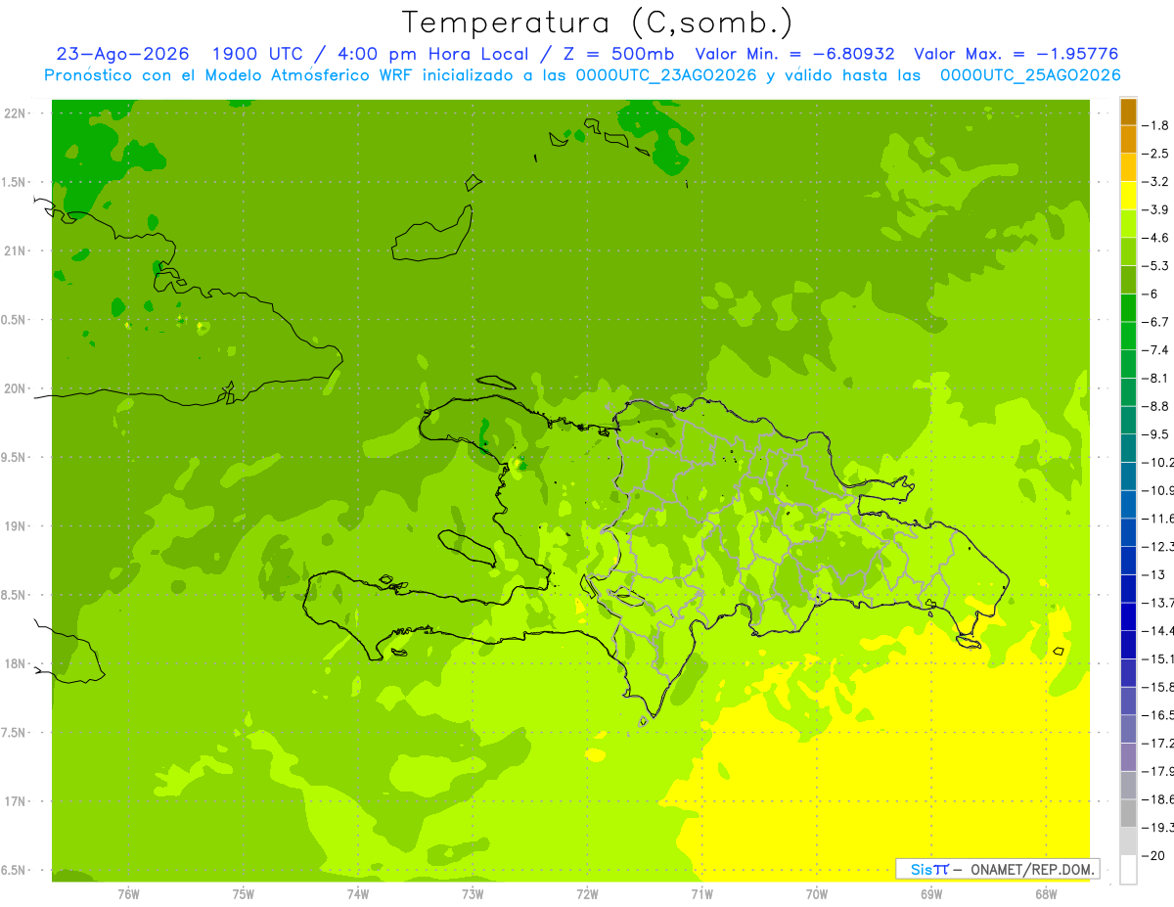The height and width of the screenshot is (907, 1174).
Task: Click the 76W longitude axis label
Action: click(128, 893)
